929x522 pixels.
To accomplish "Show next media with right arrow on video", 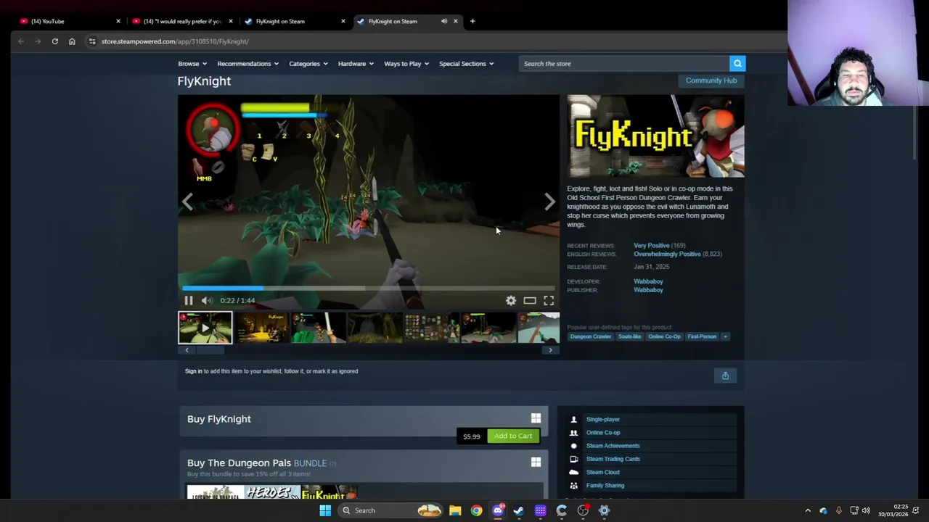I will (549, 202).
